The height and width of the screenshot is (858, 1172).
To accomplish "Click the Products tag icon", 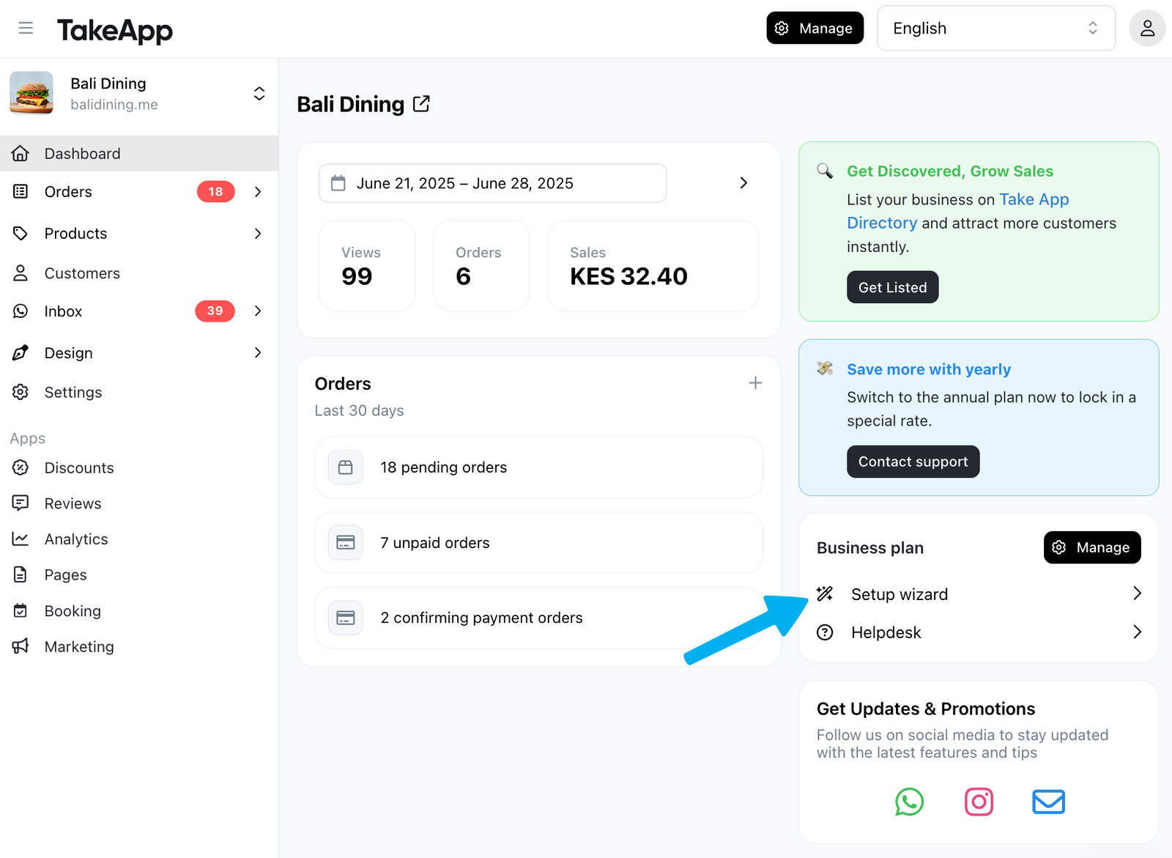I will pyautogui.click(x=21, y=233).
